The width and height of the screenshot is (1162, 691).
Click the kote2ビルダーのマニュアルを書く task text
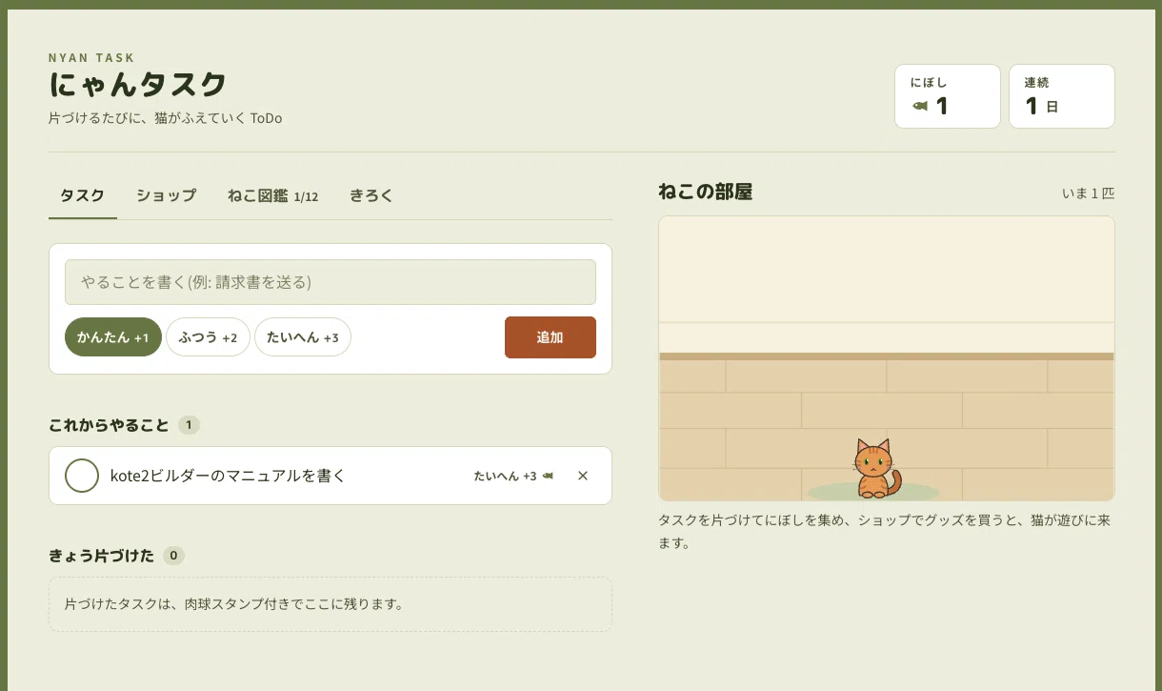tap(228, 476)
